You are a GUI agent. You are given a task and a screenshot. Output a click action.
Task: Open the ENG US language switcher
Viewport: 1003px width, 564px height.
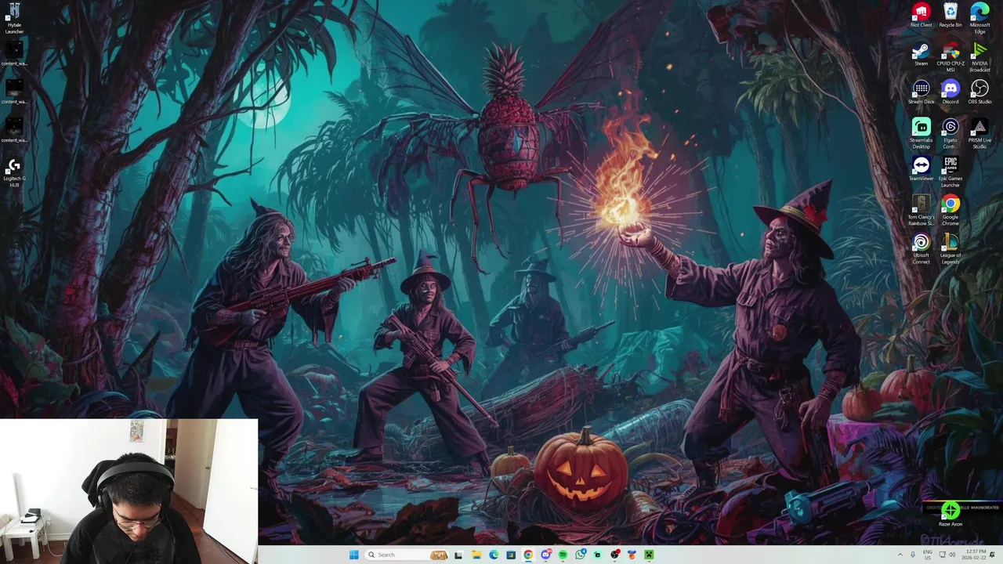pyautogui.click(x=928, y=555)
